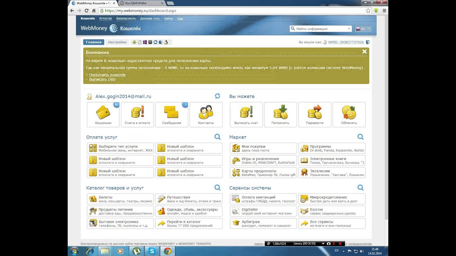Click the Пополнить кошелёк link
Image resolution: width=456 pixels, height=256 pixels.
coord(107,75)
